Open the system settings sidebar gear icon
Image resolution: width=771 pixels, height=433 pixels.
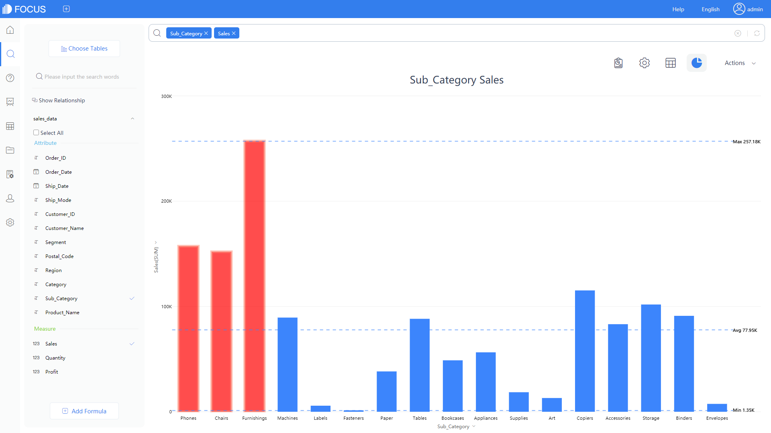(10, 222)
